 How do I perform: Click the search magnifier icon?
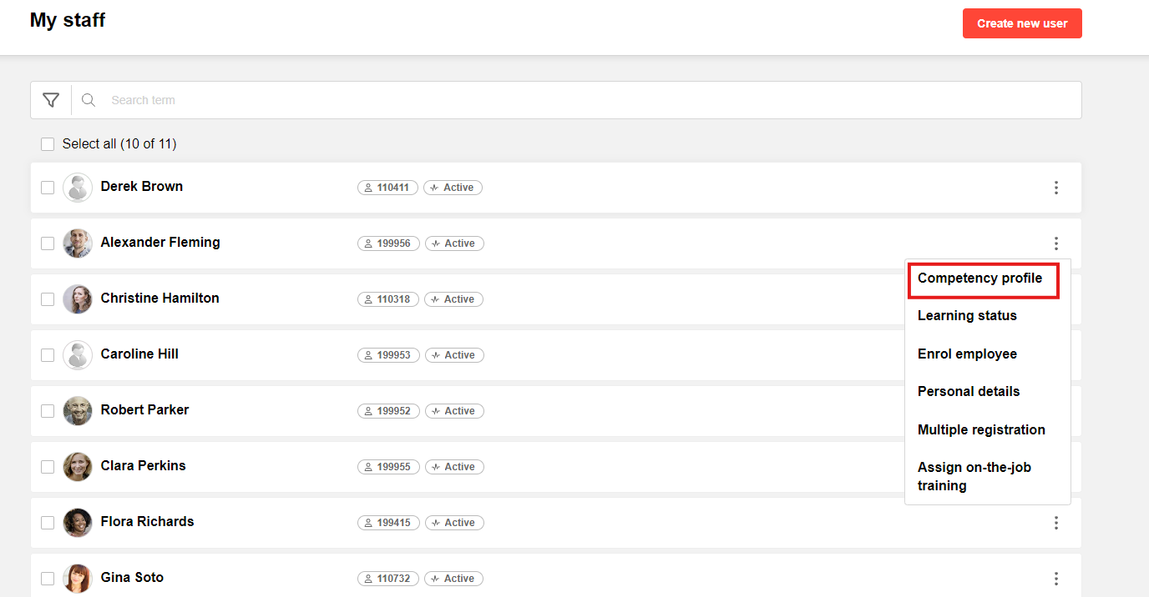point(89,100)
